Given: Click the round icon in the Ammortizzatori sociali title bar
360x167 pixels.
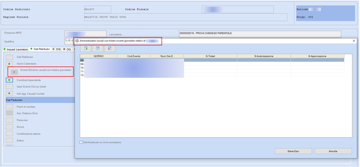Looking at the screenshot, I should (77, 41).
